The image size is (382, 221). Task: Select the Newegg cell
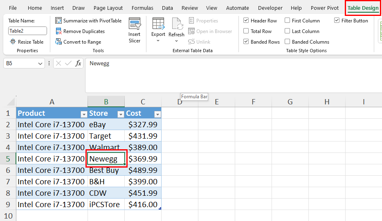pos(106,159)
